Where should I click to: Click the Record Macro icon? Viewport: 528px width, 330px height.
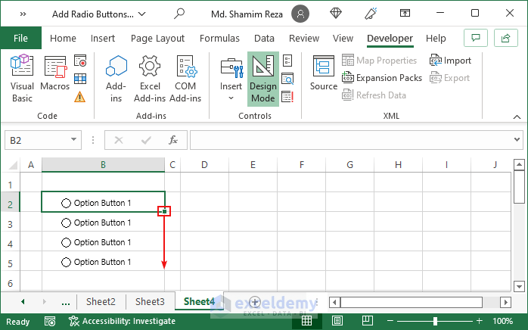(x=80, y=61)
